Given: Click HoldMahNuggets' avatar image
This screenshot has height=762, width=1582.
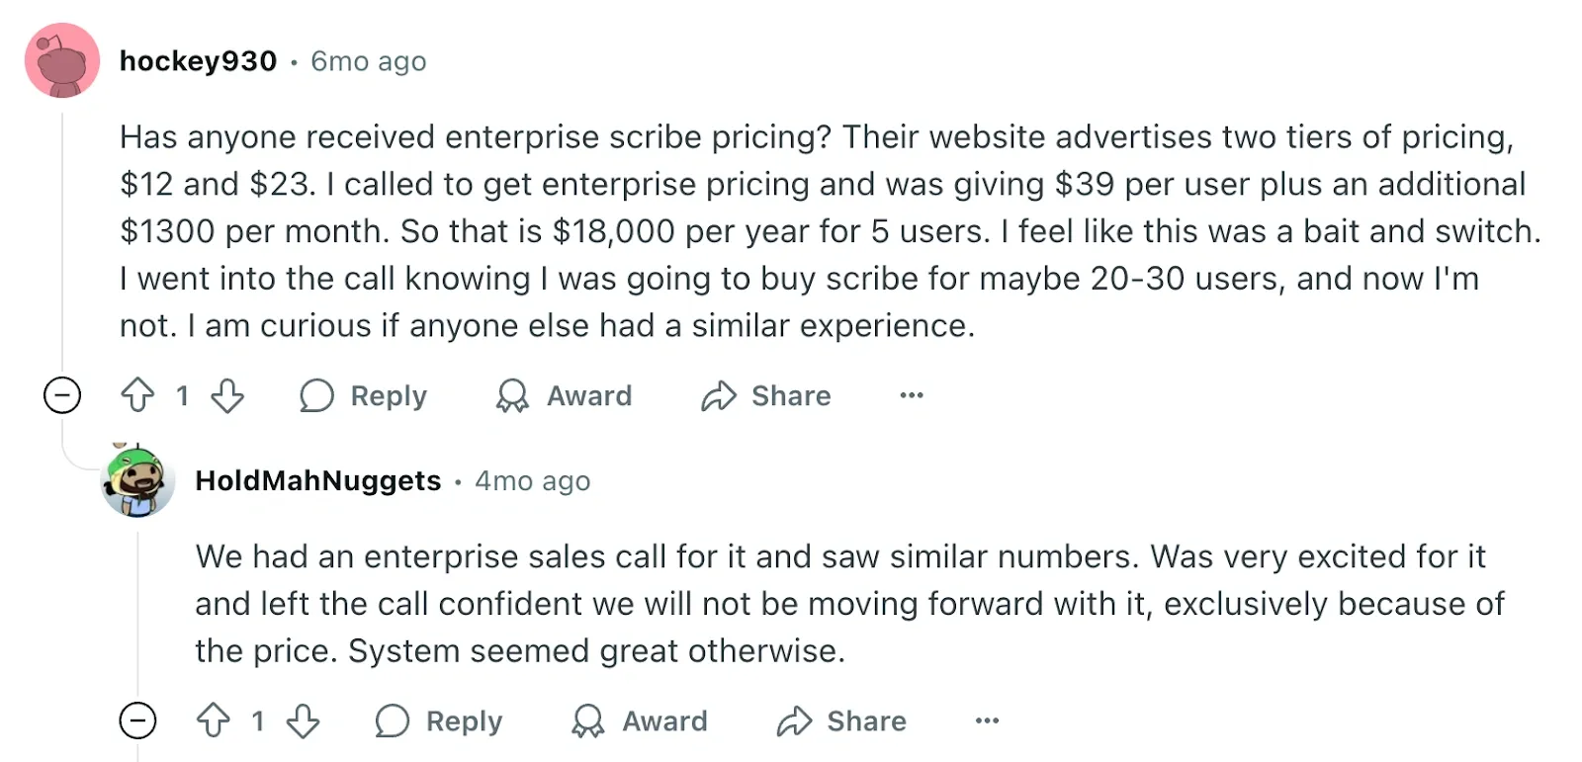Looking at the screenshot, I should pos(137,484).
